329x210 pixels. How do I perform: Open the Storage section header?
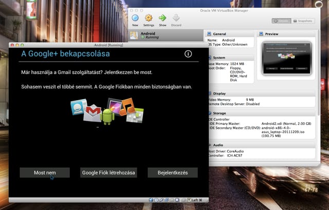click(262, 113)
